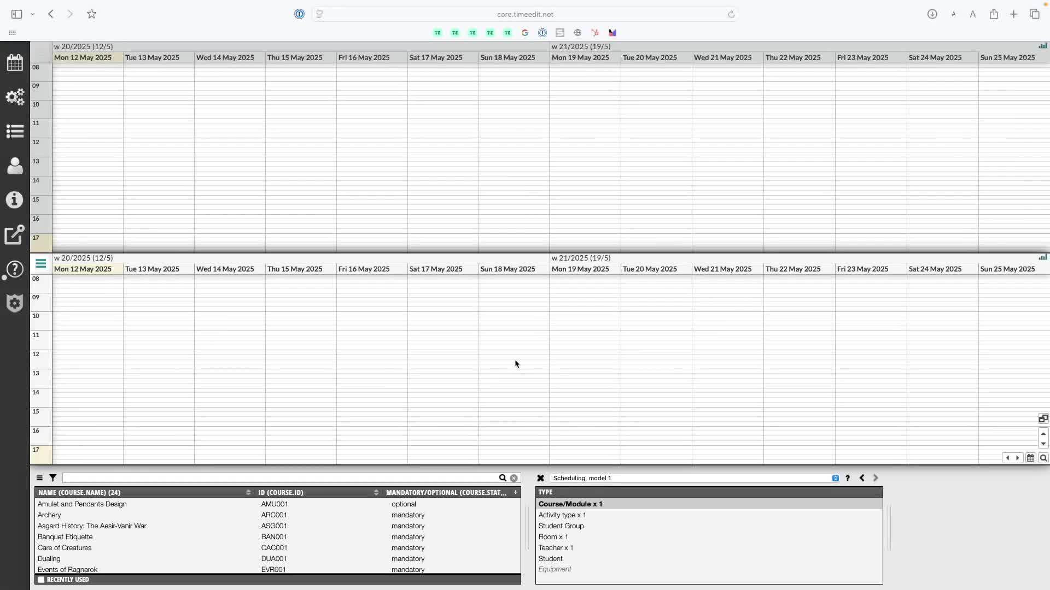Select Banquet Etiquette course row

point(65,537)
